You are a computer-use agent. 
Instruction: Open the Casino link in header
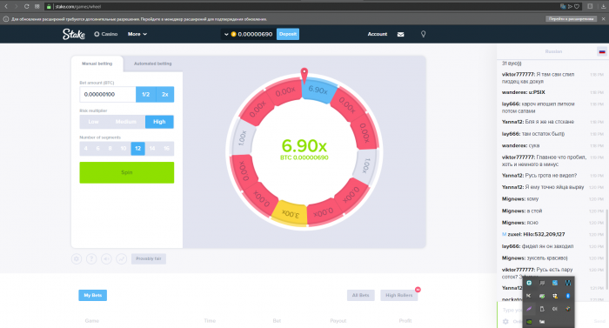[x=105, y=34]
